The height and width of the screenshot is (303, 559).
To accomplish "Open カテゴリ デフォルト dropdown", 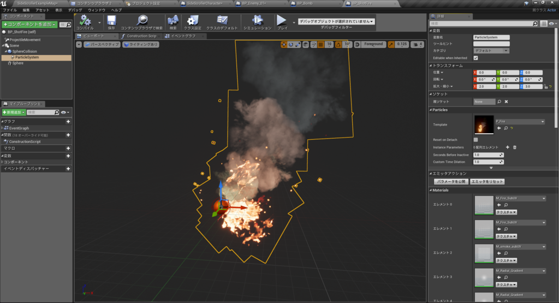I will 491,51.
